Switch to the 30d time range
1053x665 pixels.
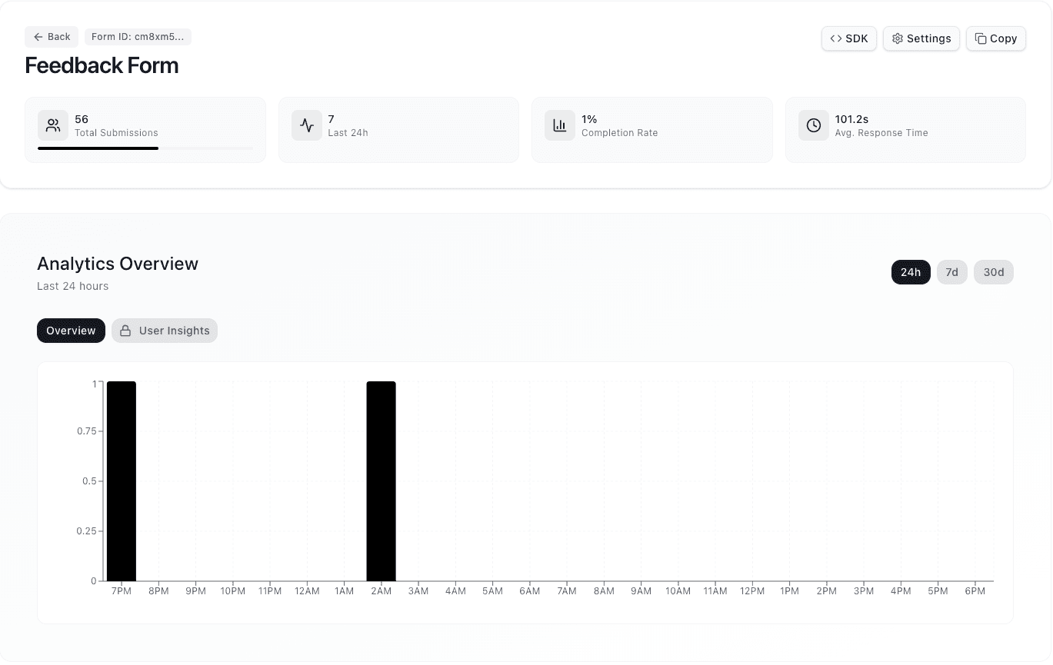click(994, 272)
